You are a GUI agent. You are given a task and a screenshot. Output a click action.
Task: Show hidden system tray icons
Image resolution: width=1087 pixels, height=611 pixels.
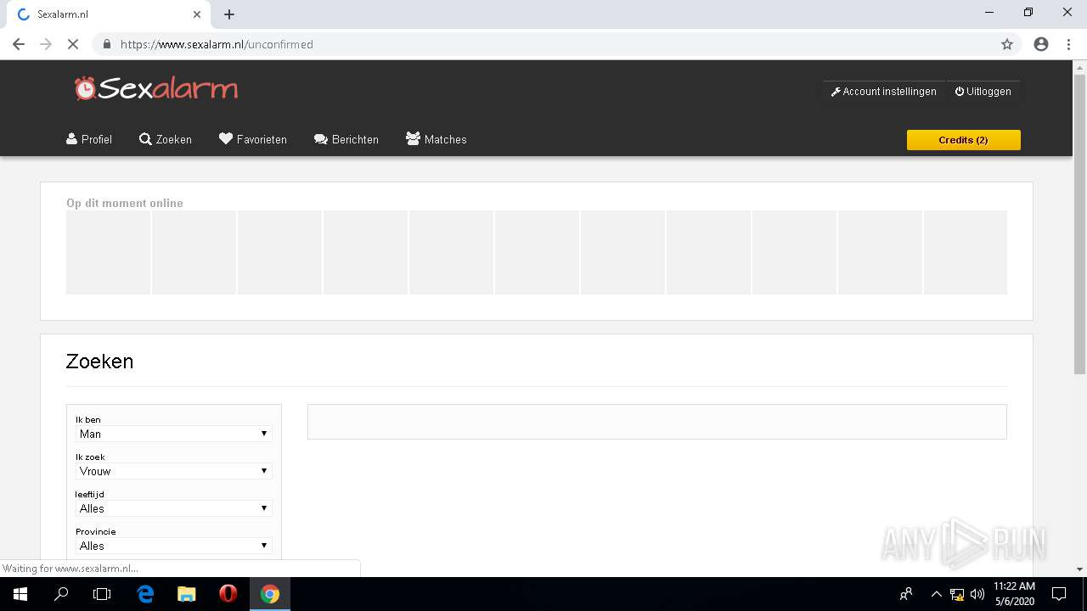click(937, 594)
